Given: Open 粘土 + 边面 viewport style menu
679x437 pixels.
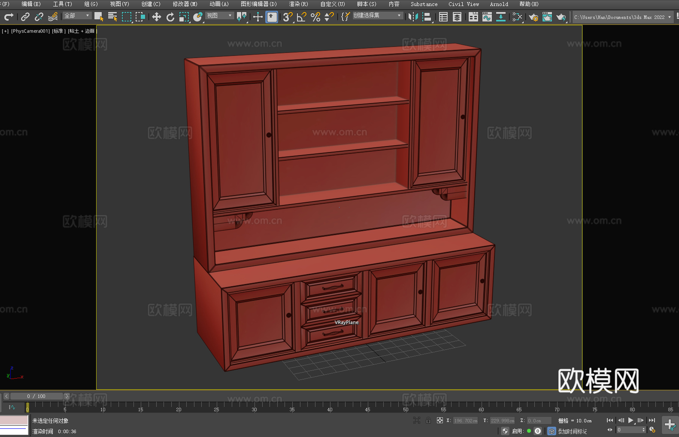Looking at the screenshot, I should (82, 31).
